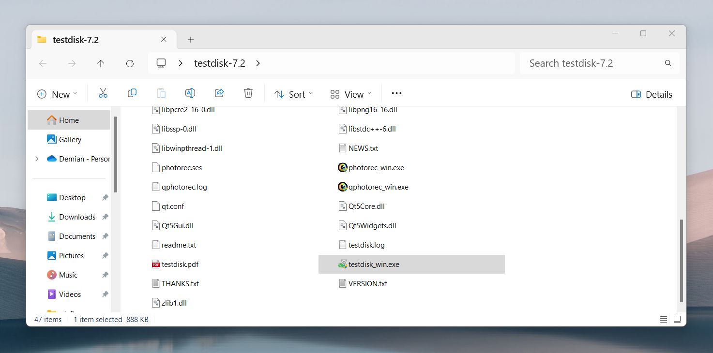This screenshot has width=713, height=353.
Task: Select the qphotorec.log file
Action: coord(180,187)
